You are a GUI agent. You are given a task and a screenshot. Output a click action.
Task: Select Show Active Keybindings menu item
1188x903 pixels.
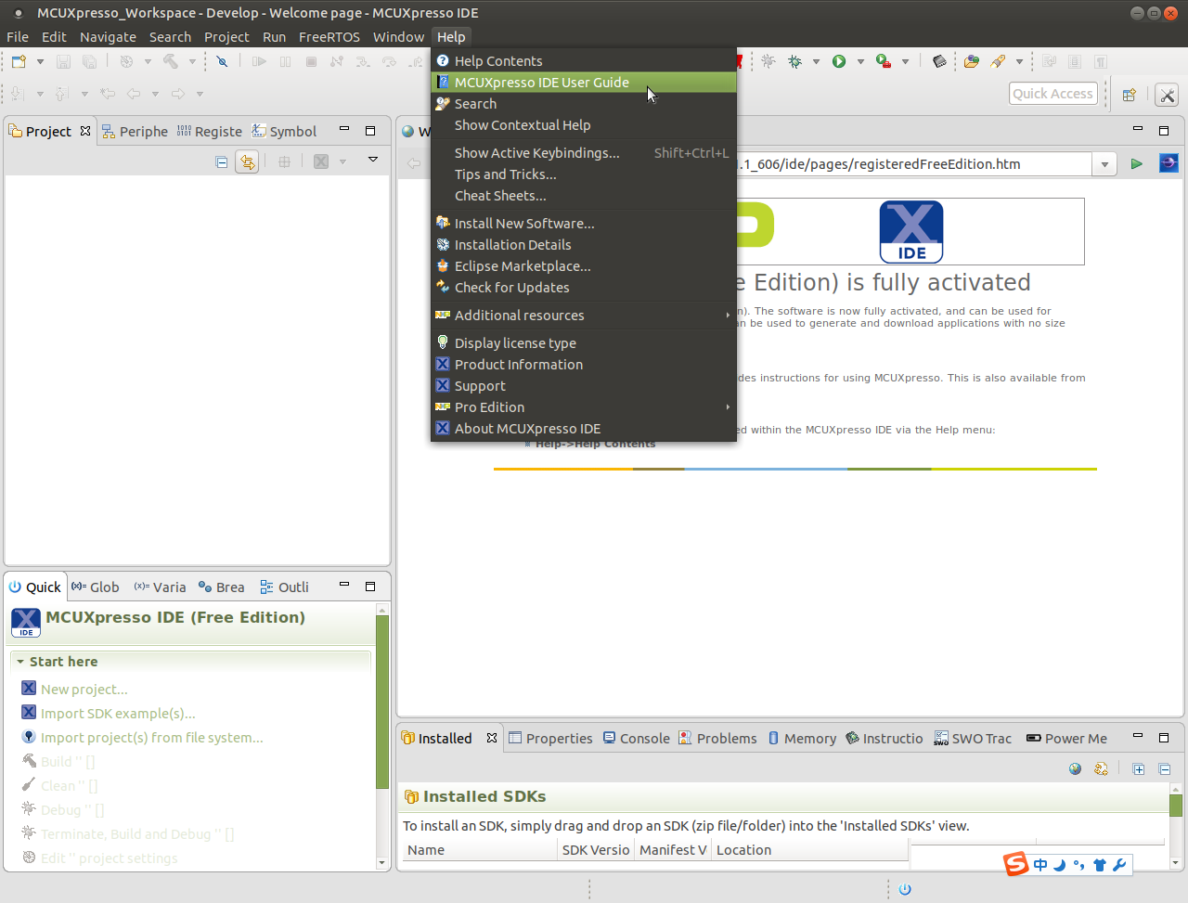click(x=584, y=153)
